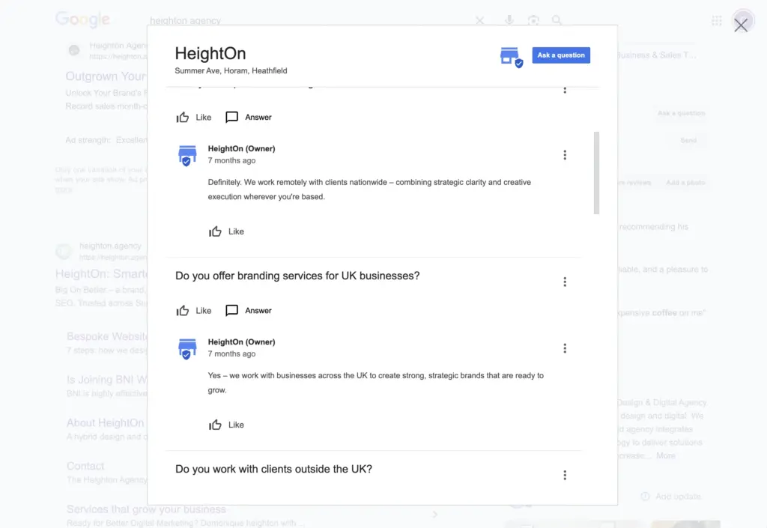Click the Ask a question button
The image size is (767, 528).
tap(561, 55)
